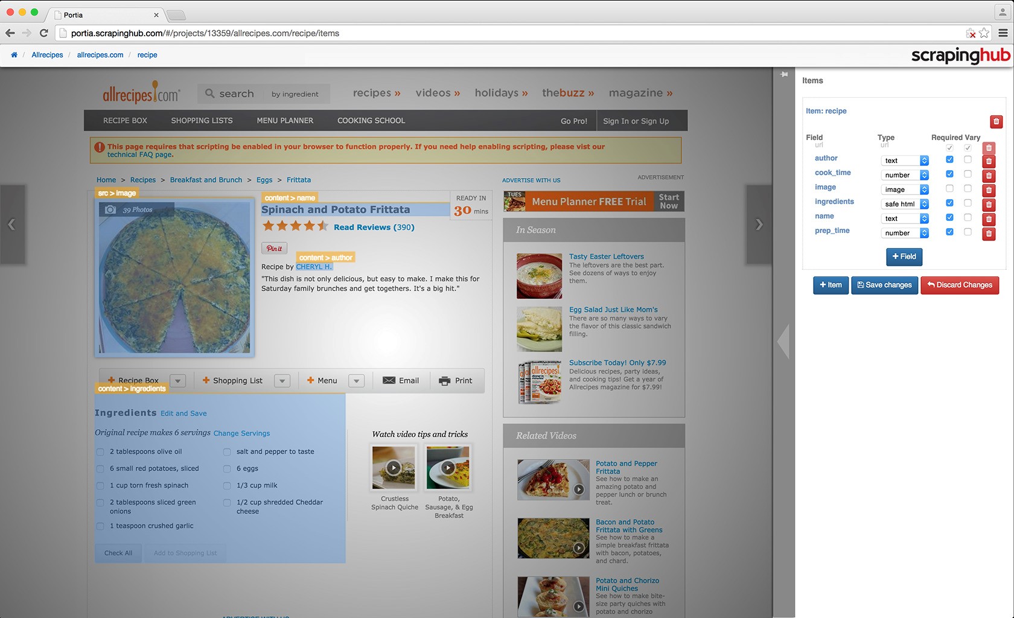Click the pin icon on Items panel
The image size is (1014, 618).
(x=784, y=74)
